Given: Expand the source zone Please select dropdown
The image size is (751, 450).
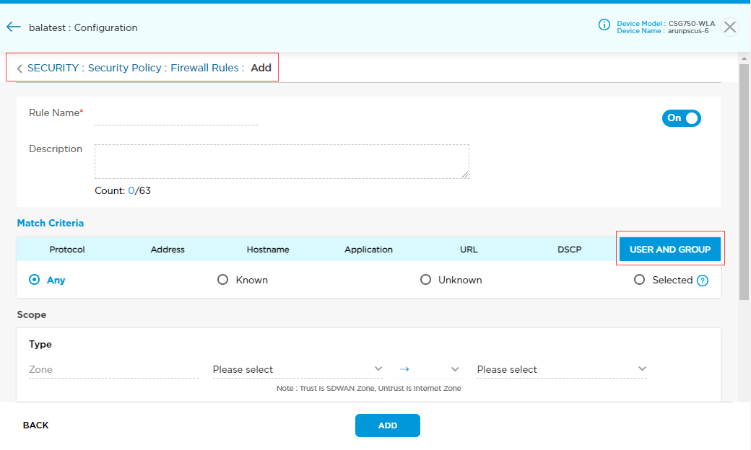Looking at the screenshot, I should pyautogui.click(x=298, y=369).
